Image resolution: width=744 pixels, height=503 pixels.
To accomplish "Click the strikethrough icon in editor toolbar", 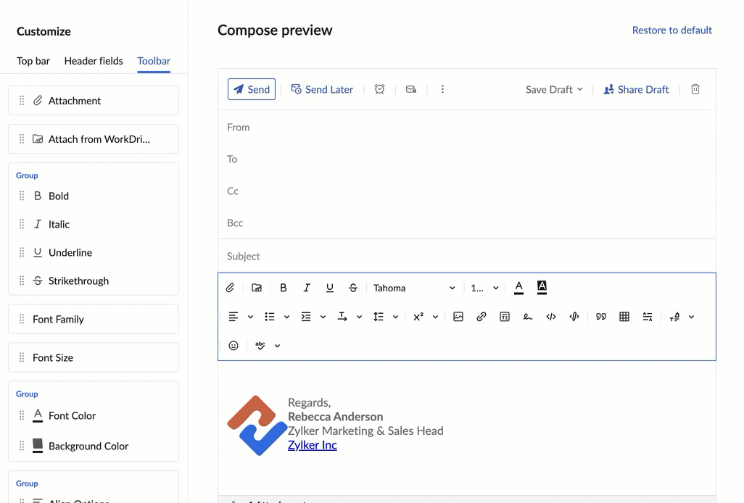I will pyautogui.click(x=353, y=288).
